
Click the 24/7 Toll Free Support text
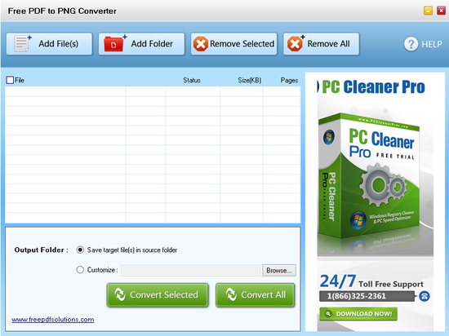371,281
